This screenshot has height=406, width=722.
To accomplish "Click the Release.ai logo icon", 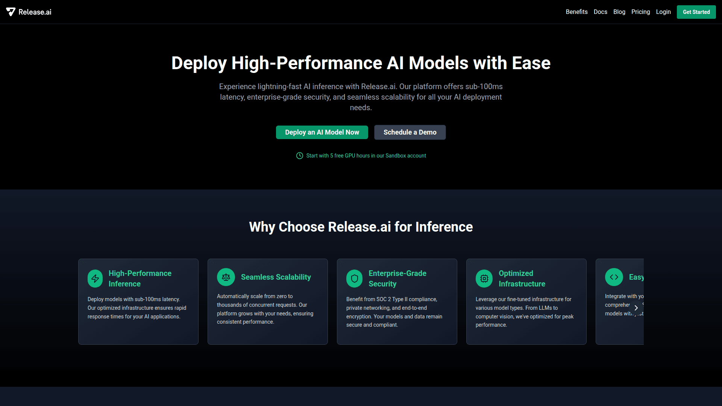I will tap(11, 12).
